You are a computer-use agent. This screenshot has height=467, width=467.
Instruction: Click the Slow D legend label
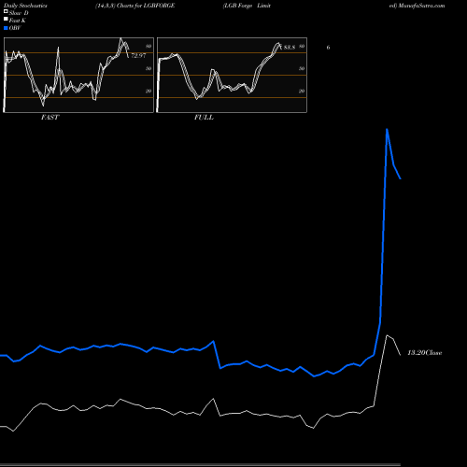[19, 13]
